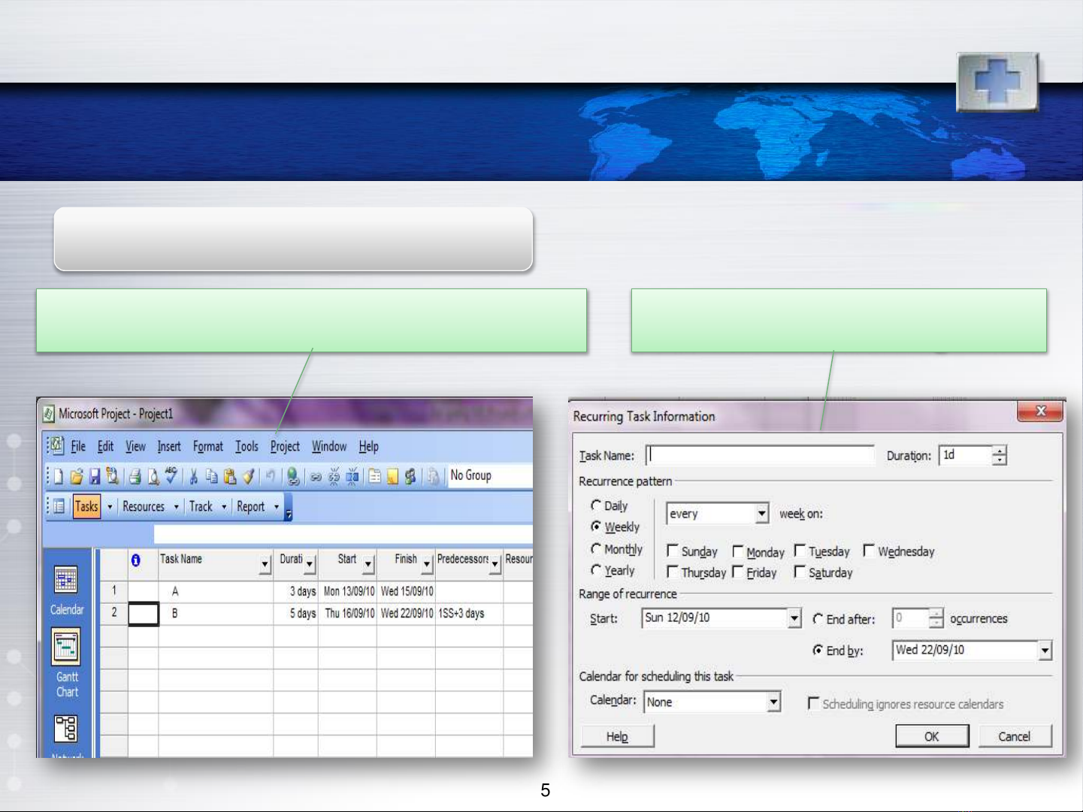Open the 'every' week interval dropdown
This screenshot has width=1083, height=812.
click(x=762, y=513)
